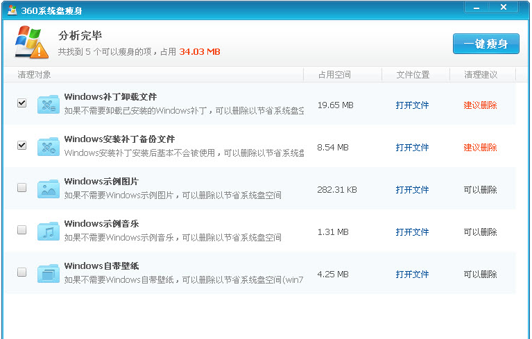The height and width of the screenshot is (339, 532).
Task: Click the Windows自带壁纸 wallpaper folder icon
Action: pyautogui.click(x=49, y=274)
